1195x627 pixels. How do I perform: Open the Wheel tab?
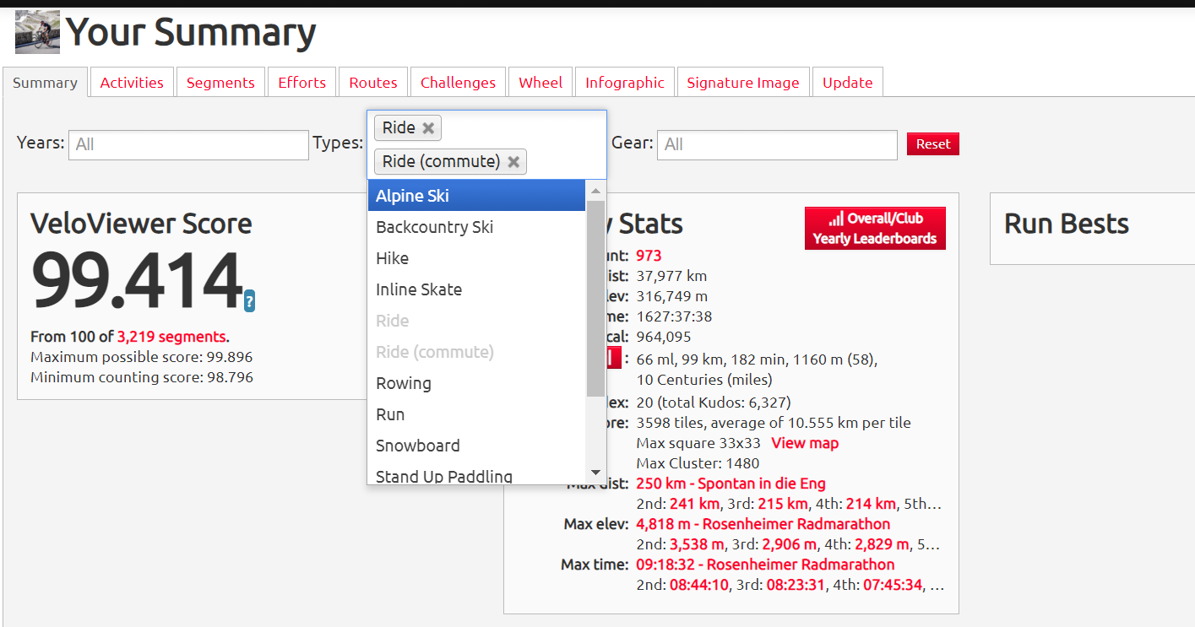pyautogui.click(x=540, y=83)
